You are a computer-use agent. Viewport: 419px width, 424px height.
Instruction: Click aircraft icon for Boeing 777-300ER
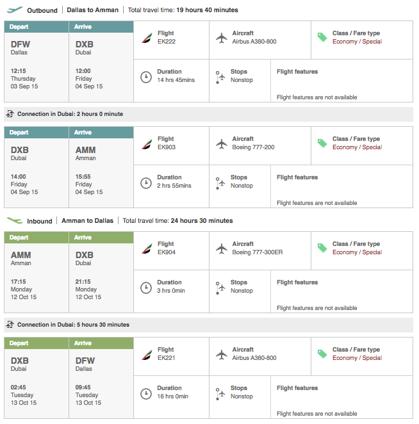(222, 248)
